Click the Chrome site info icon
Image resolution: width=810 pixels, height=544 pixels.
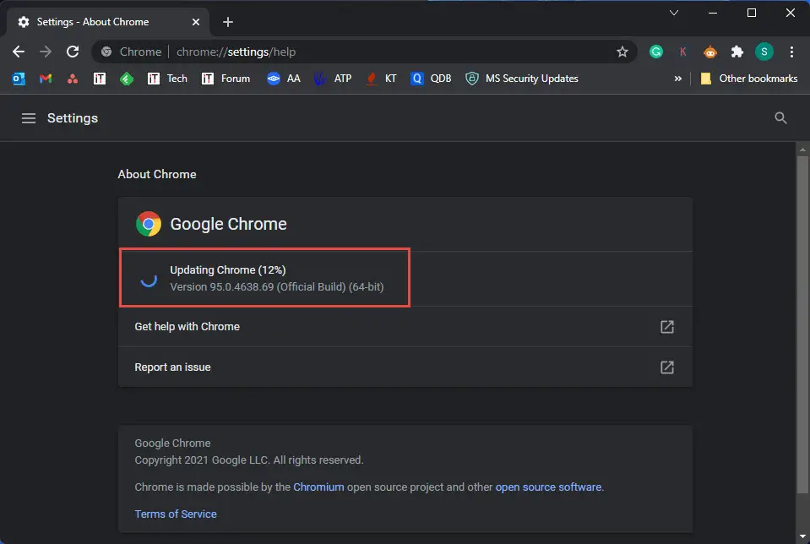[106, 52]
